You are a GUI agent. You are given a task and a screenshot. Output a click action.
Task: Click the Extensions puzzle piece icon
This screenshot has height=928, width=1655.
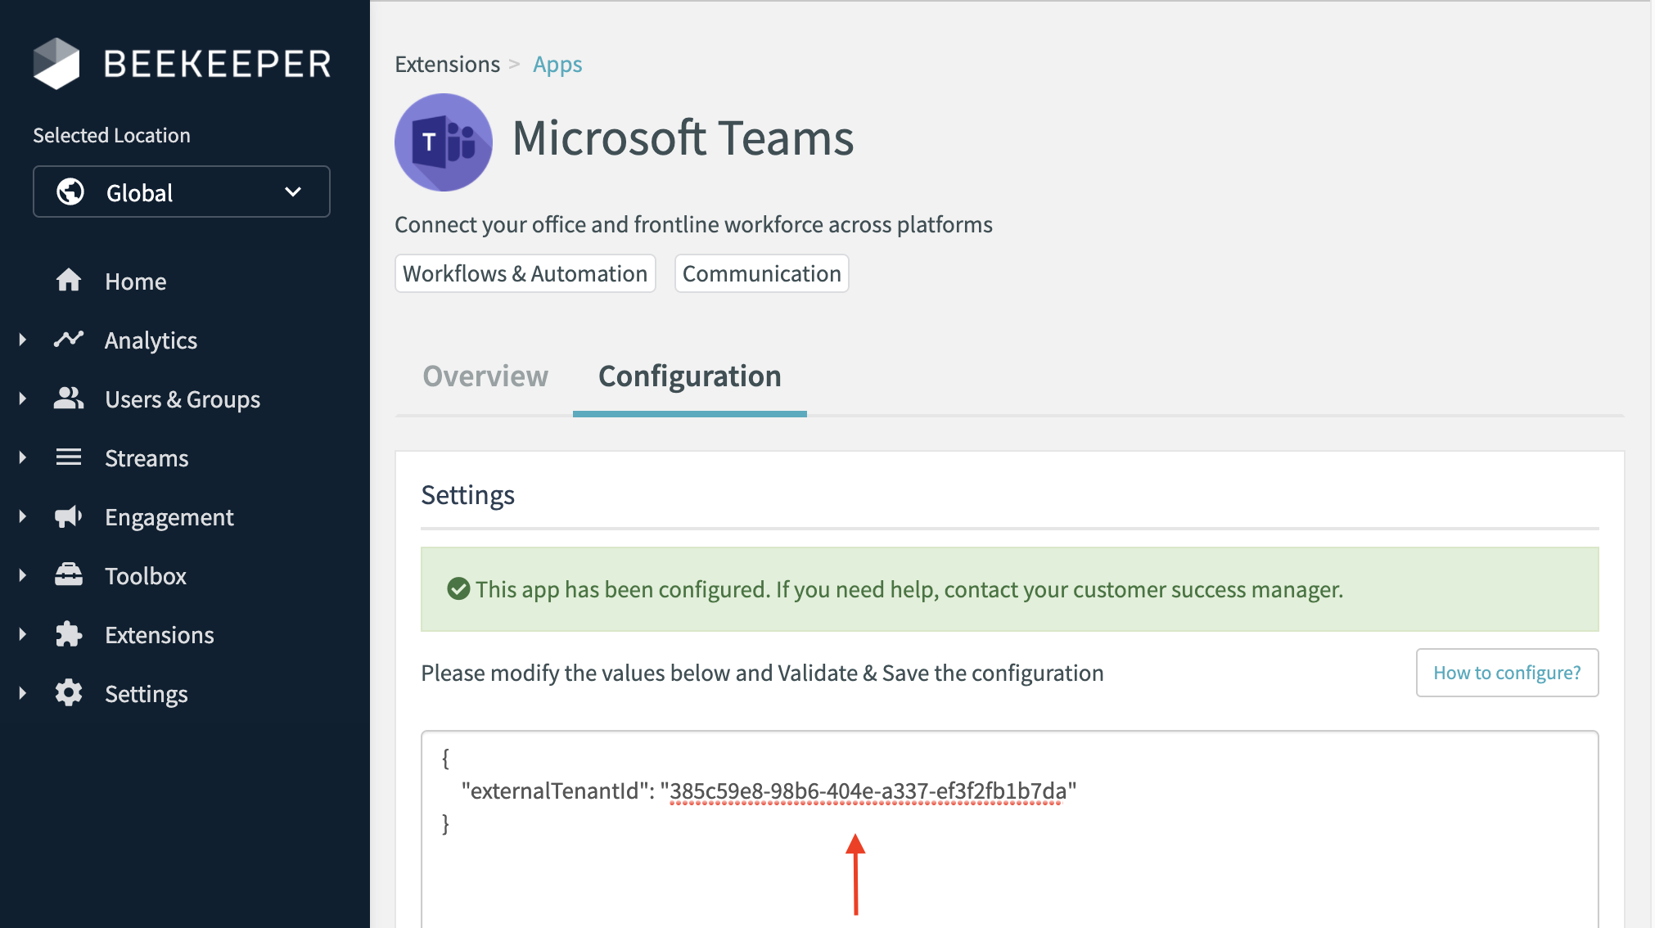69,634
